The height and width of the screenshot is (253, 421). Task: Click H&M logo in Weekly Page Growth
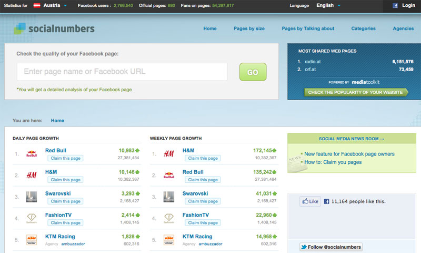point(169,154)
